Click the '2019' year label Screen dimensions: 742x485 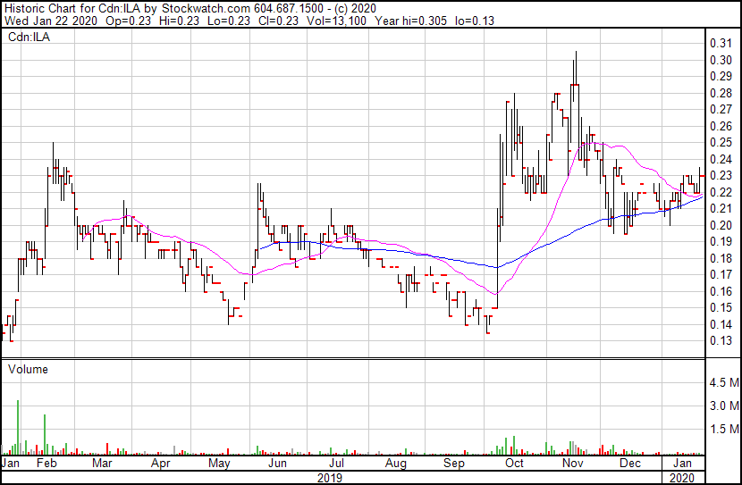pos(330,478)
